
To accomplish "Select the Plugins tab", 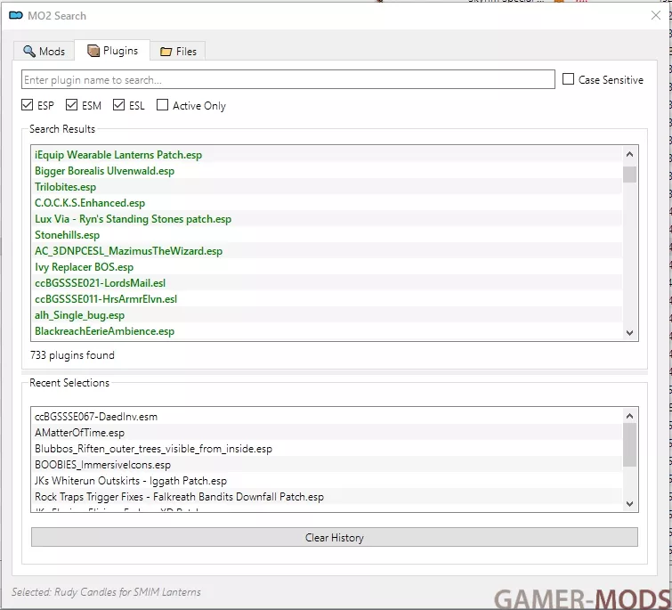I will tap(111, 52).
